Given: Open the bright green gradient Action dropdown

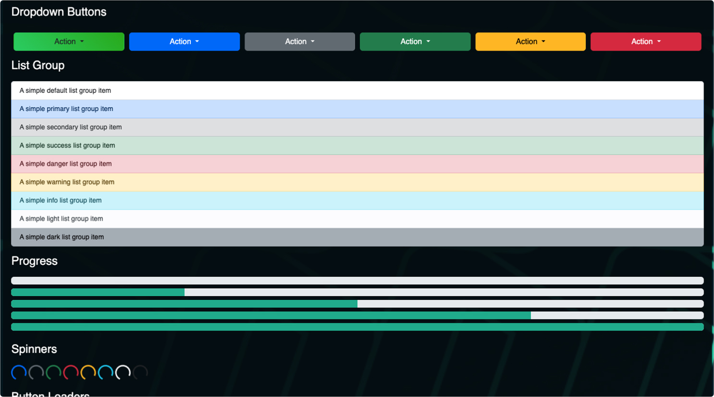Looking at the screenshot, I should tap(69, 42).
